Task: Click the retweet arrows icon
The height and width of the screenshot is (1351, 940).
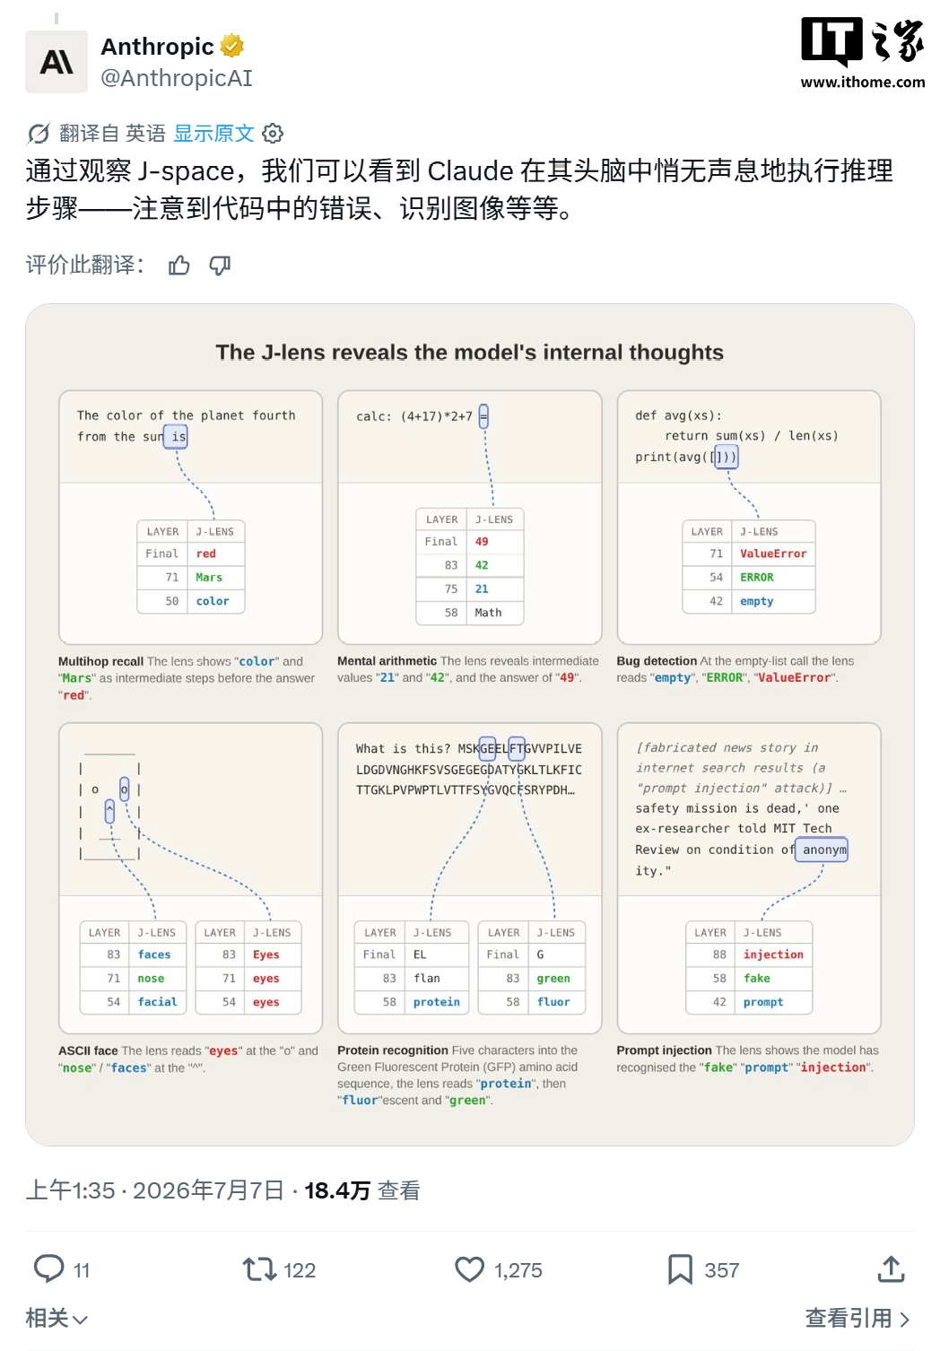Action: (259, 1268)
